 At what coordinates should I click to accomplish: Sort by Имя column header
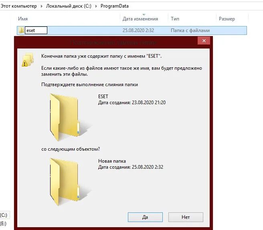[x=23, y=19]
